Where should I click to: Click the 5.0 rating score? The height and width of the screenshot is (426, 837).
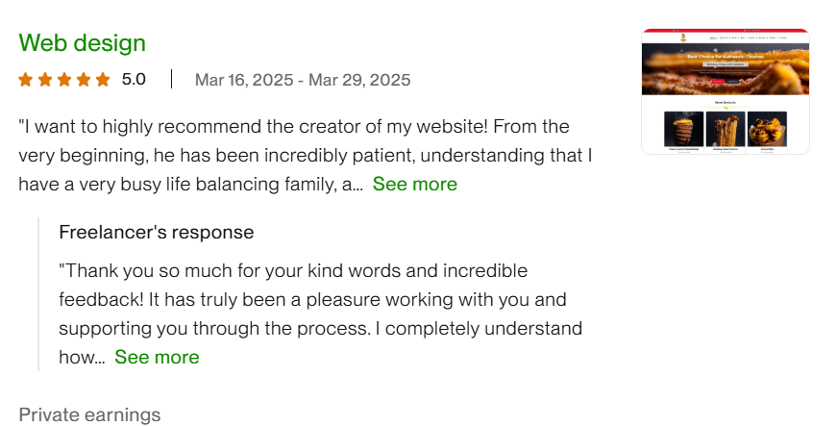(134, 80)
